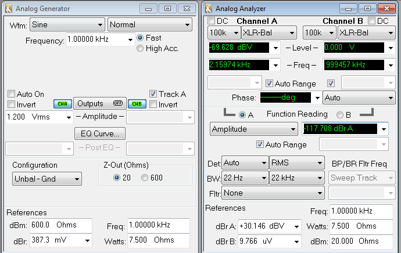The image size is (401, 253).
Task: Click Channel A level reading -69.628 dBV
Action: tap(239, 48)
